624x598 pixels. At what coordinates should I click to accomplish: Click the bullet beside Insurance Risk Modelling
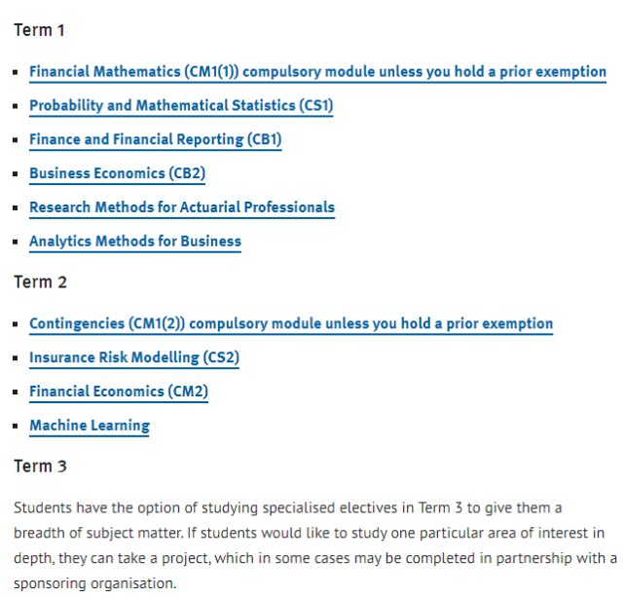click(x=16, y=358)
